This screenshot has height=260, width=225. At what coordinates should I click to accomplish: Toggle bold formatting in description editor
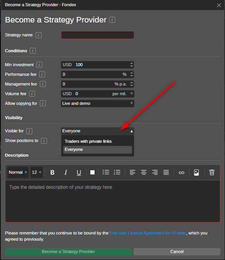(52, 173)
